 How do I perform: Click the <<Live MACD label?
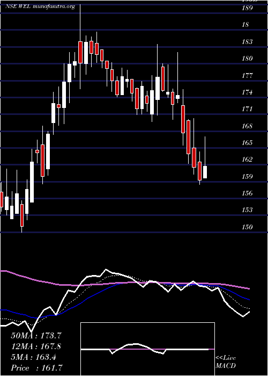click(x=226, y=362)
